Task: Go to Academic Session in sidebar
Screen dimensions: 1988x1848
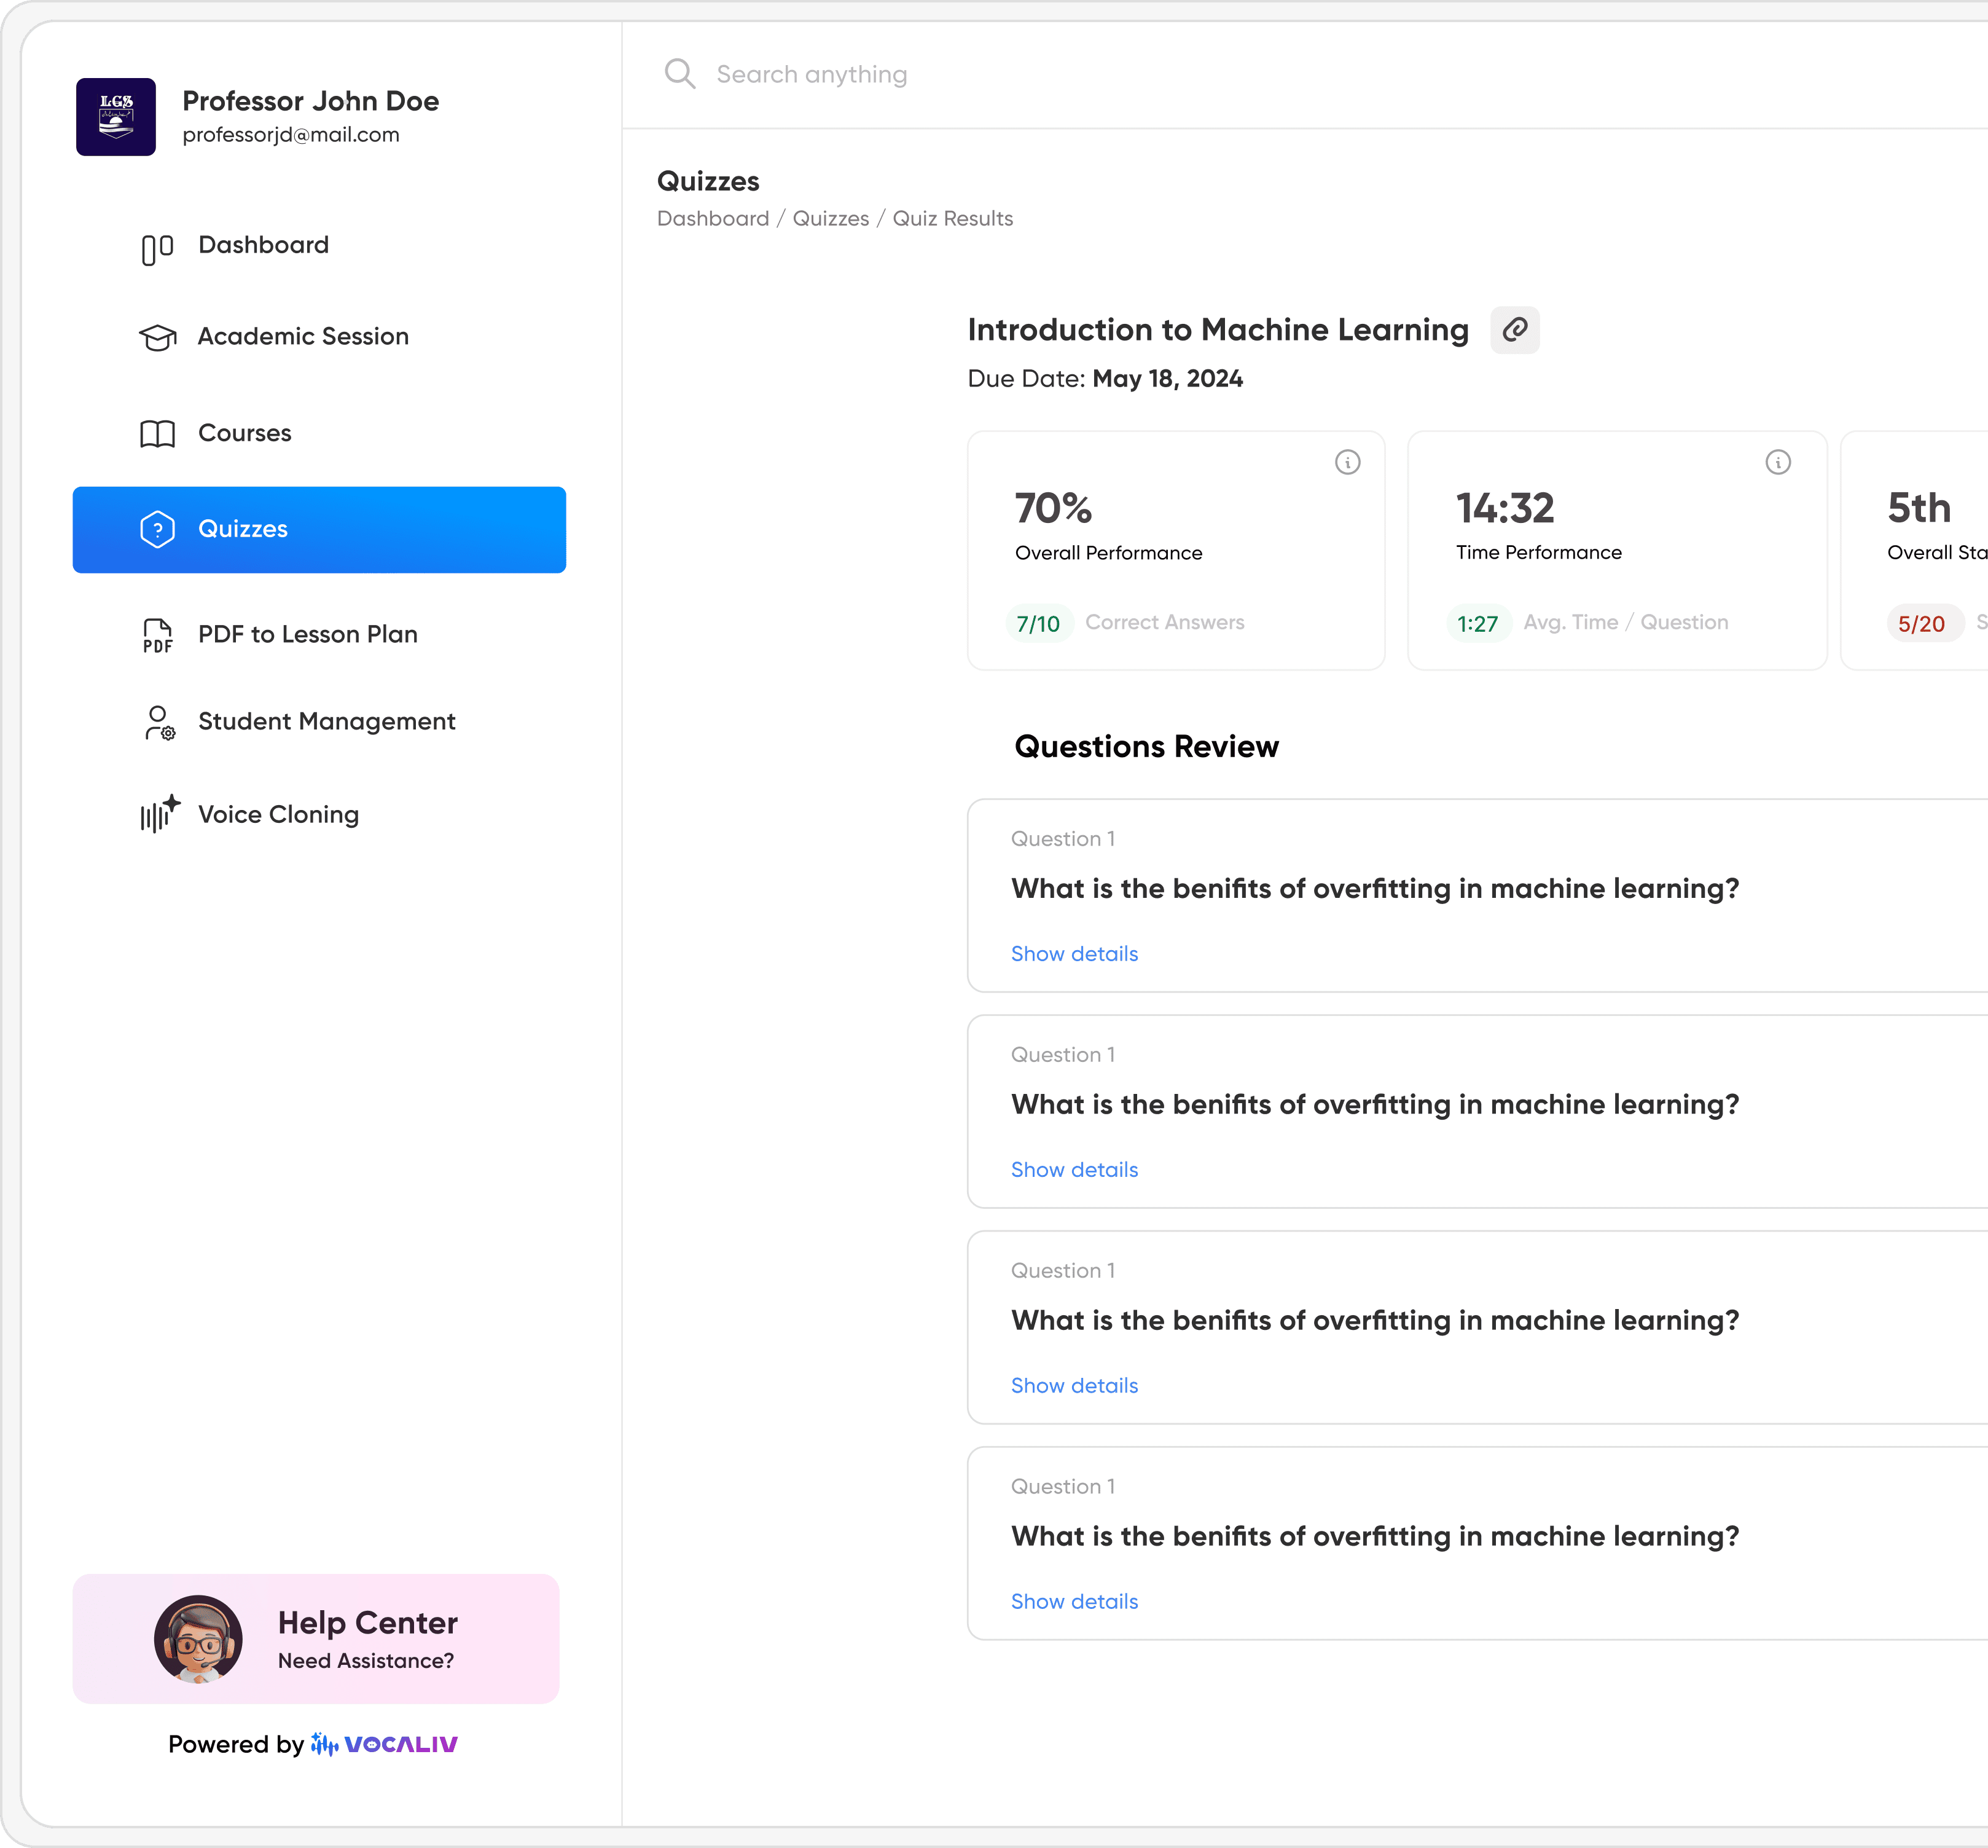Action: (303, 337)
